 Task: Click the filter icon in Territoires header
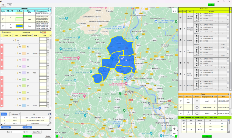coord(48,9)
